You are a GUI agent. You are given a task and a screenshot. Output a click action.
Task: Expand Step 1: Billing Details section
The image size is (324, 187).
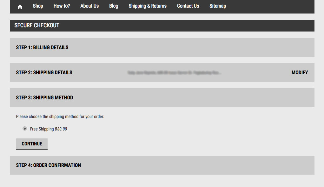tap(42, 48)
